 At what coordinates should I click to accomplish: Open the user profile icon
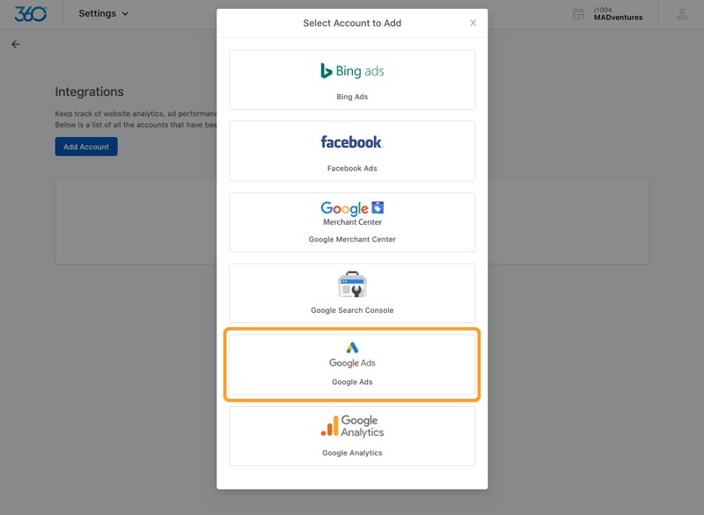[681, 14]
